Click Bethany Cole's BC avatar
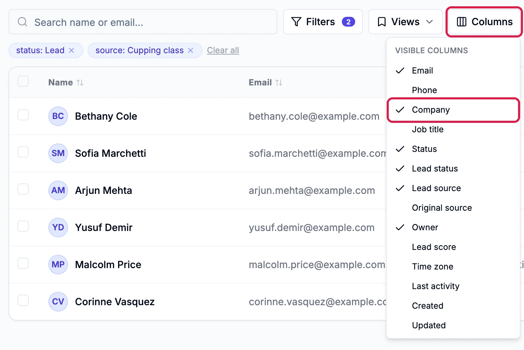Viewport: 524px width, 350px height. pos(58,116)
